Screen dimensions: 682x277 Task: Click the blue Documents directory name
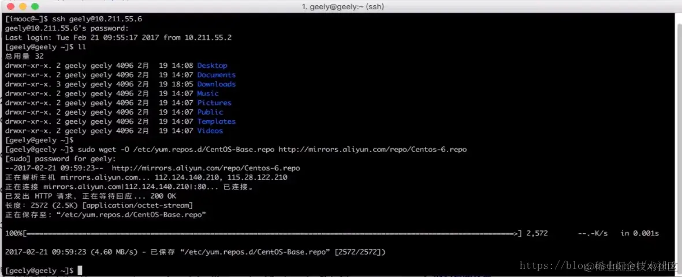(x=217, y=75)
